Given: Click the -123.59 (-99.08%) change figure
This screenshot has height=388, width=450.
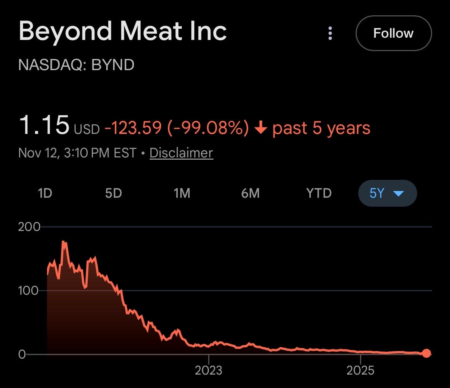Looking at the screenshot, I should tap(176, 128).
